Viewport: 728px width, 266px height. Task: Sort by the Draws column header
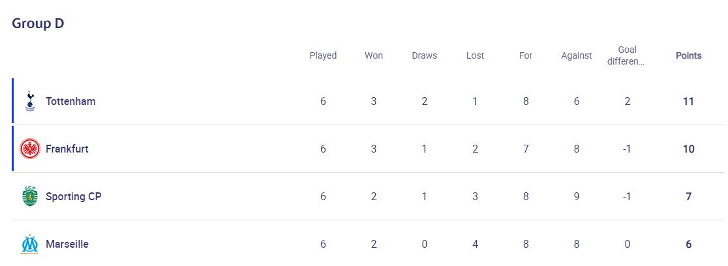[x=425, y=55]
